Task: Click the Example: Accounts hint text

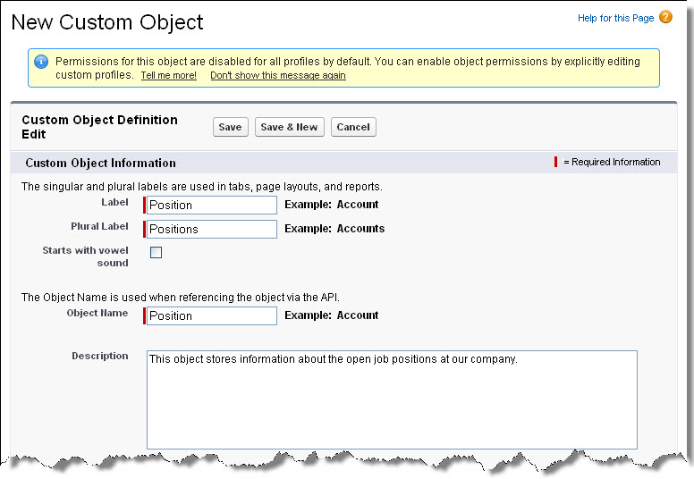Action: click(334, 229)
